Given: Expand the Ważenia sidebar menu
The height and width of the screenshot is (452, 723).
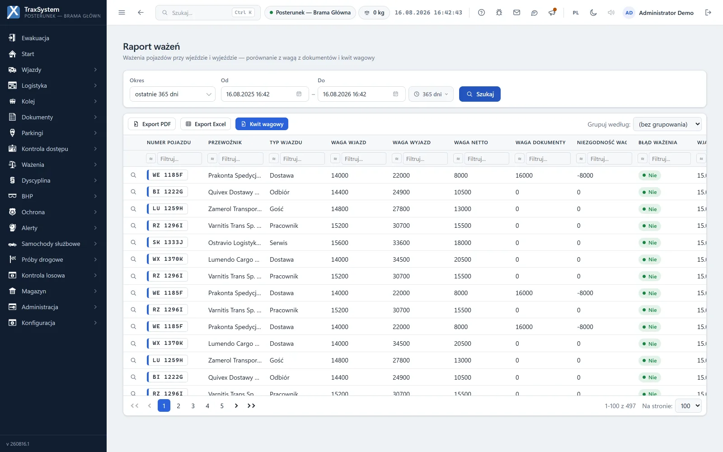Looking at the screenshot, I should 53,165.
